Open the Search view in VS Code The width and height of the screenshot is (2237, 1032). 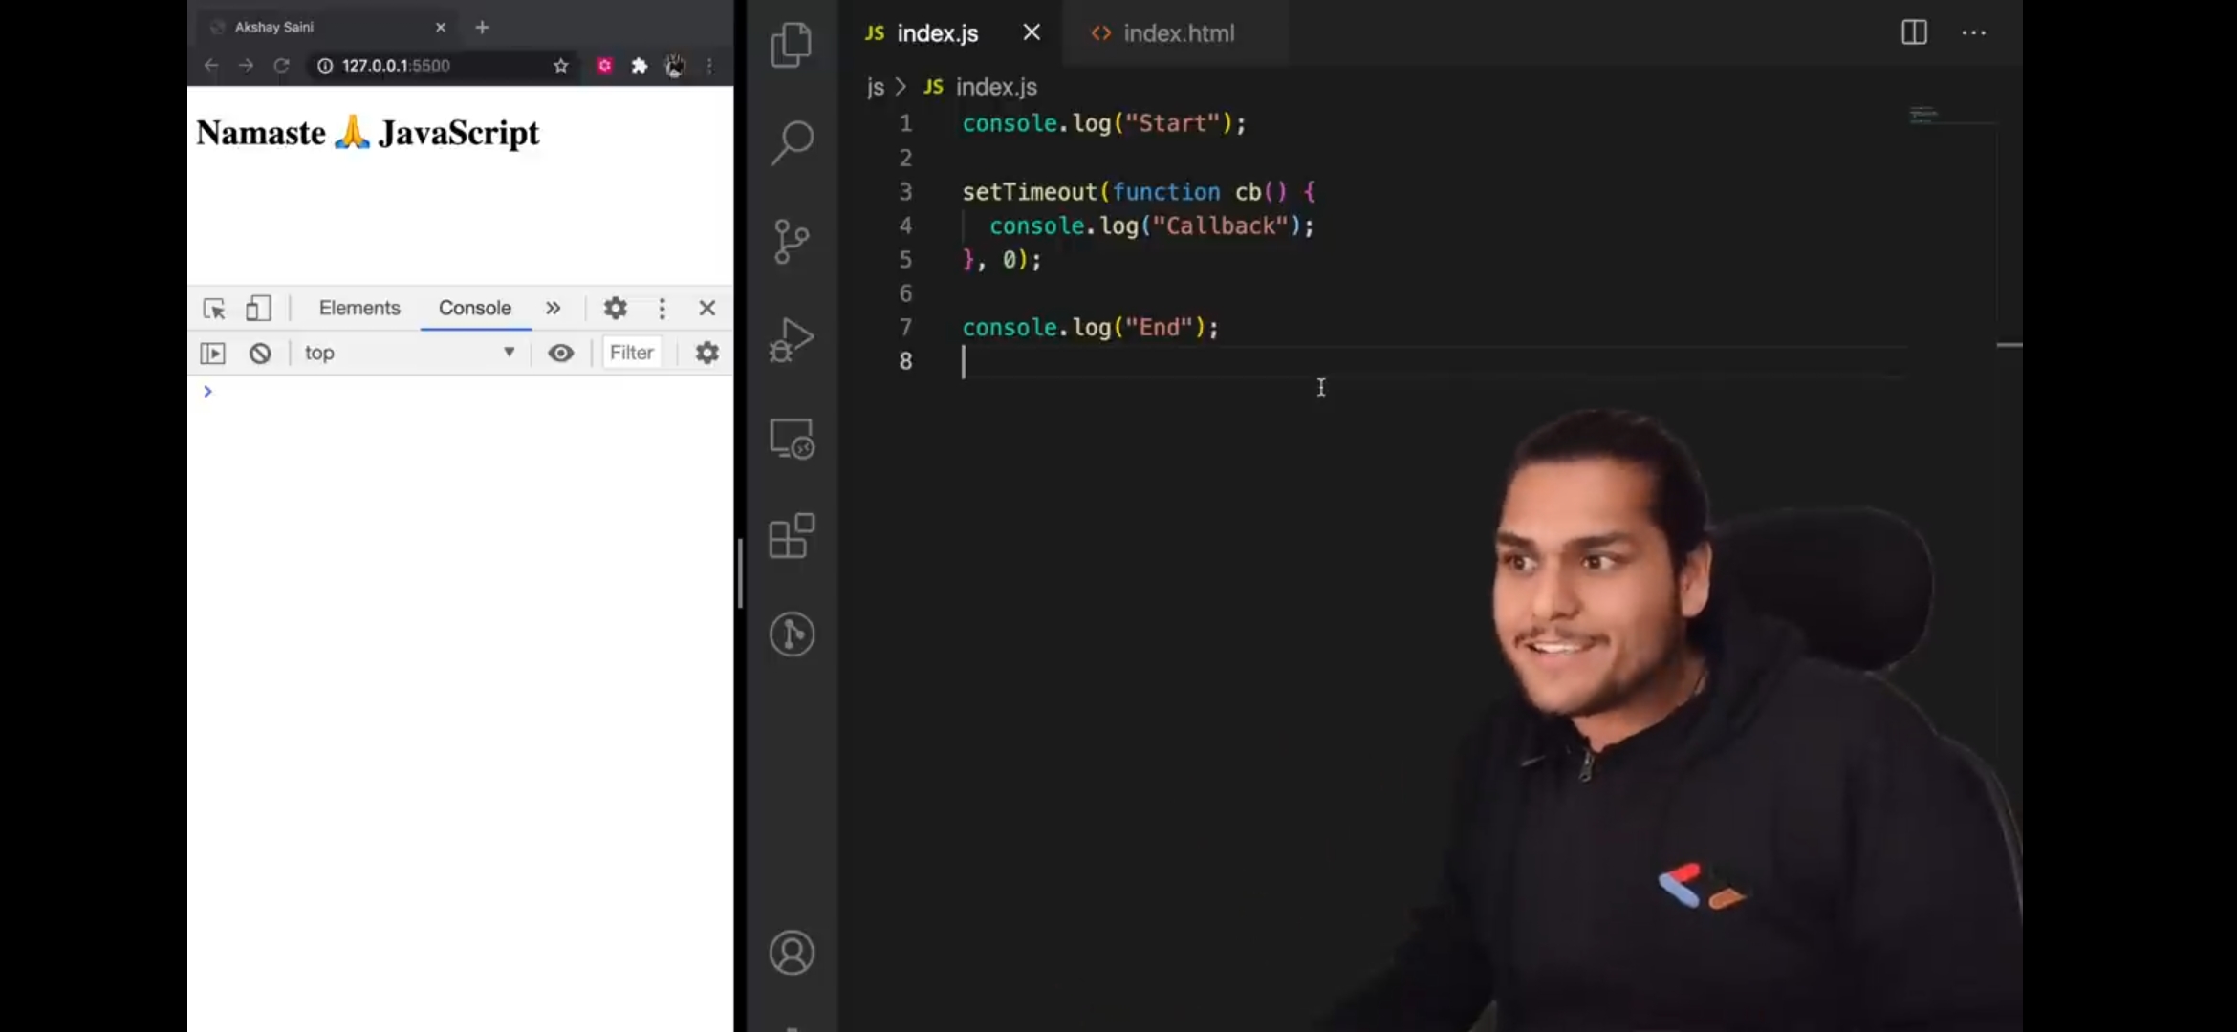coord(792,143)
